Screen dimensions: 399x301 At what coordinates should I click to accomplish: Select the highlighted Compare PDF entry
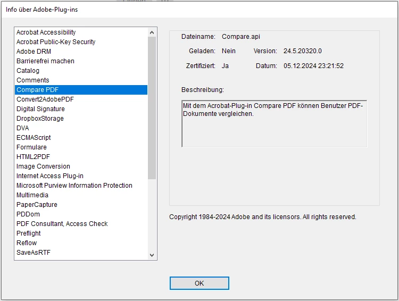[81, 90]
